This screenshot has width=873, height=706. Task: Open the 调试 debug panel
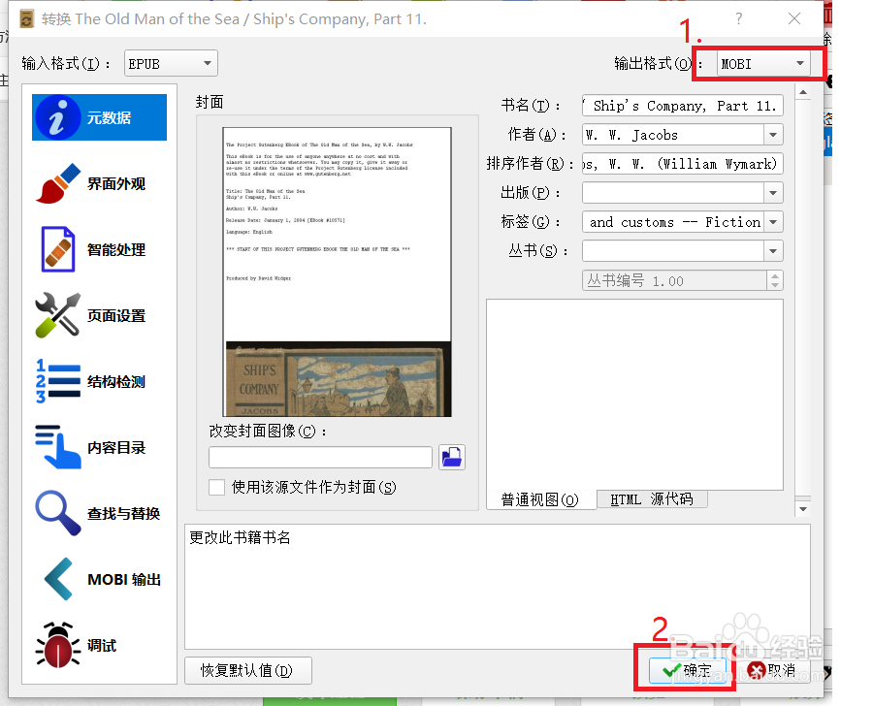point(97,645)
